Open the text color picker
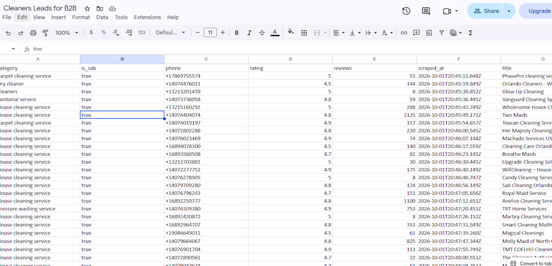This screenshot has height=266, width=552. click(275, 33)
